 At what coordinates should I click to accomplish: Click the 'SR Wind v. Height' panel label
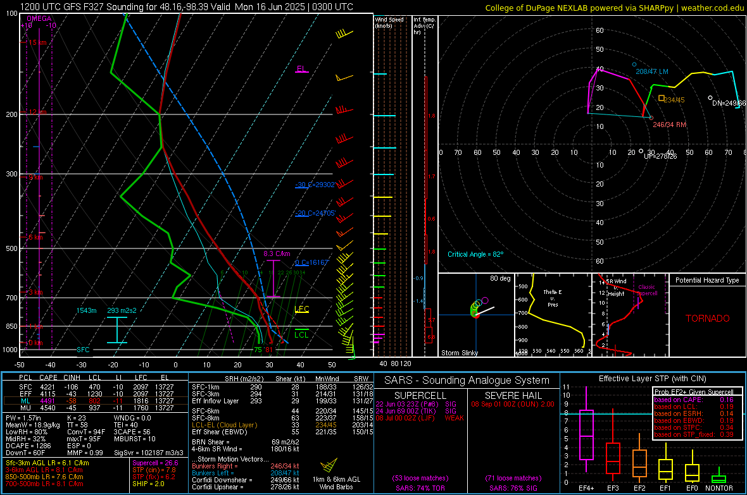616,288
